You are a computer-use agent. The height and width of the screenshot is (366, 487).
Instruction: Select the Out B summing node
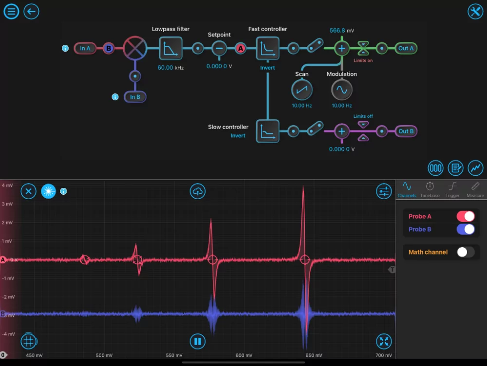coord(342,131)
